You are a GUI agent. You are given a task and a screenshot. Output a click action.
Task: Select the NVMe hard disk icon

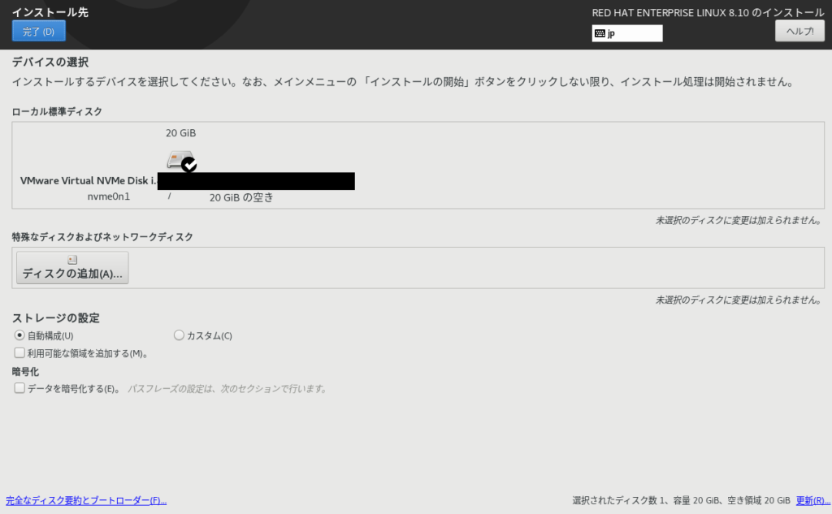[x=179, y=159]
